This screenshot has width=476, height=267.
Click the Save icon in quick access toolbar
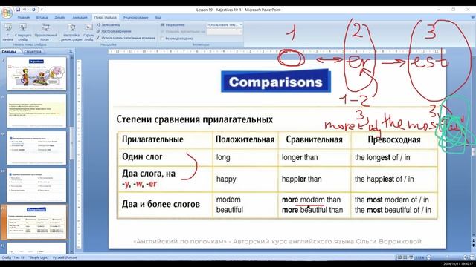pyautogui.click(x=18, y=10)
